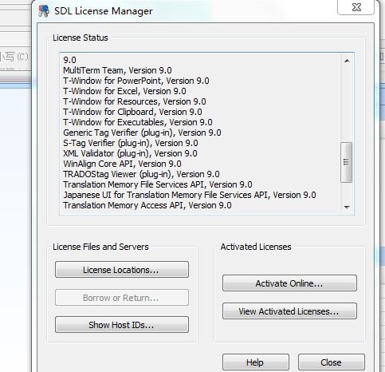
Task: Select Translation Memory Access API line
Action: pyautogui.click(x=147, y=205)
